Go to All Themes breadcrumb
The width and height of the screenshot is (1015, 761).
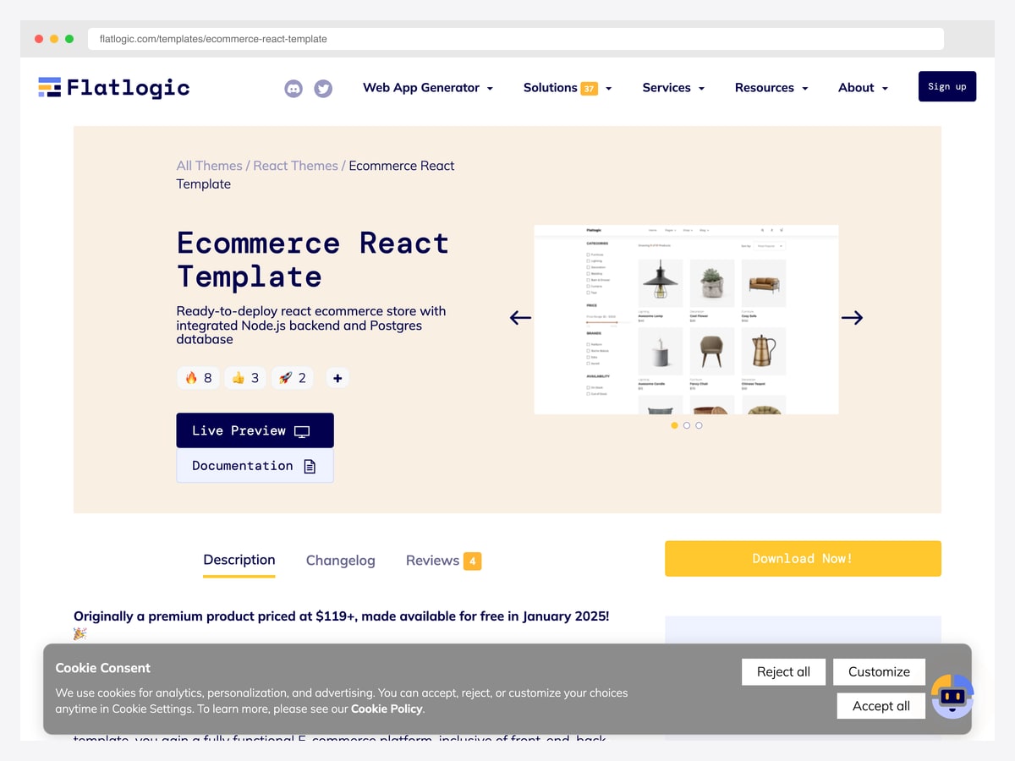point(209,166)
